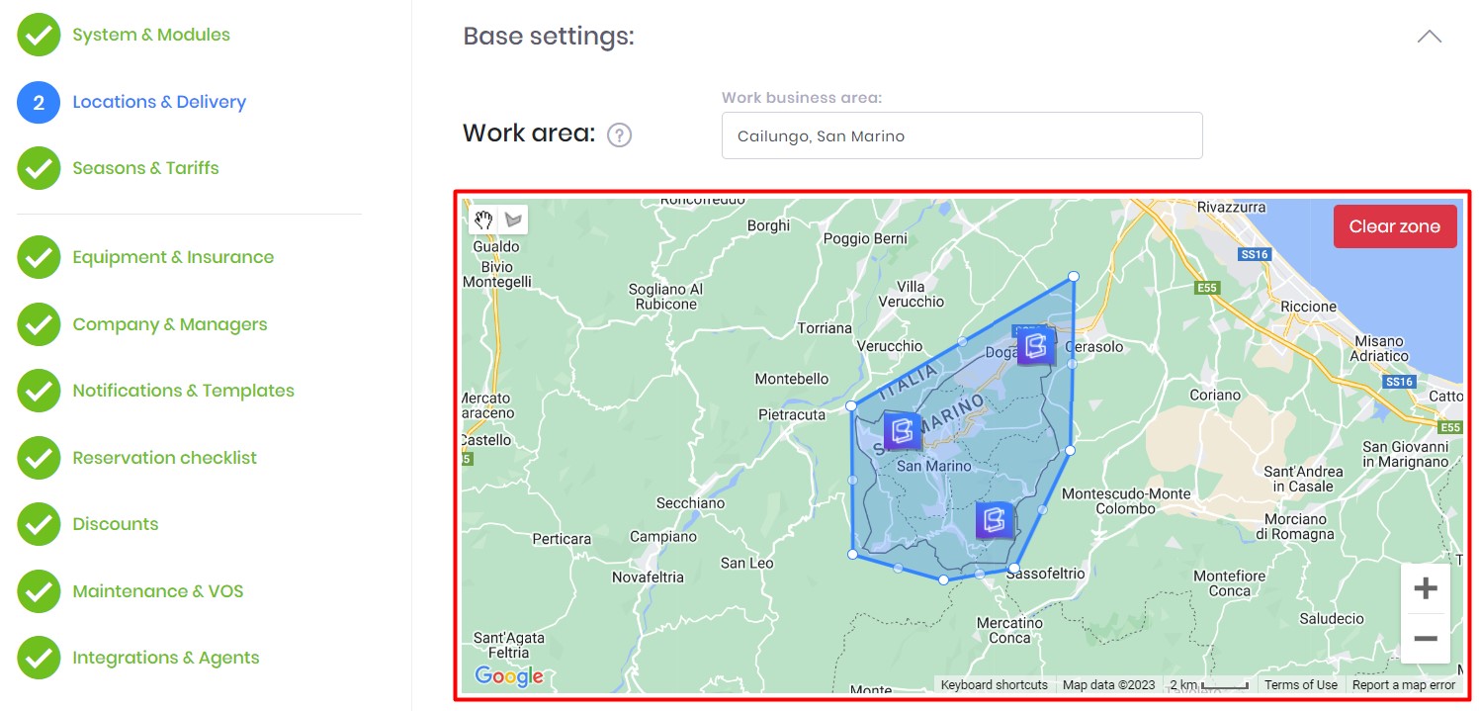Click the Maintenance & VOS checkmark icon

[x=39, y=591]
